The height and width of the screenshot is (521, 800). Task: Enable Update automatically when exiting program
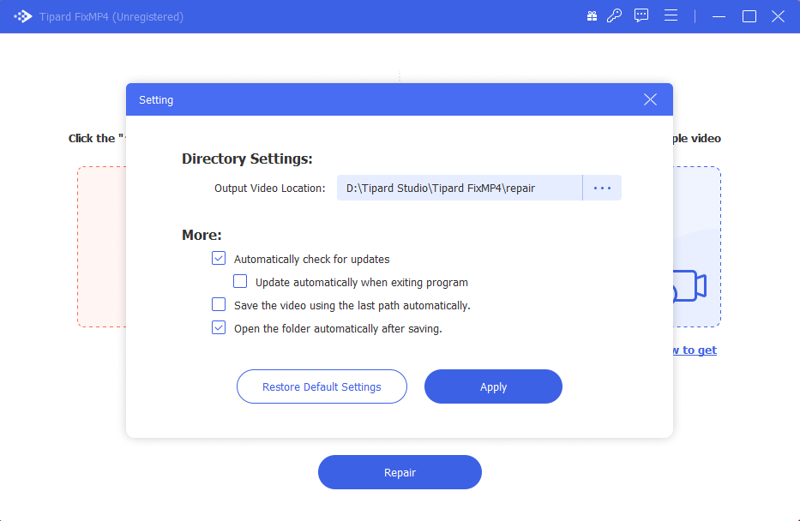point(240,281)
